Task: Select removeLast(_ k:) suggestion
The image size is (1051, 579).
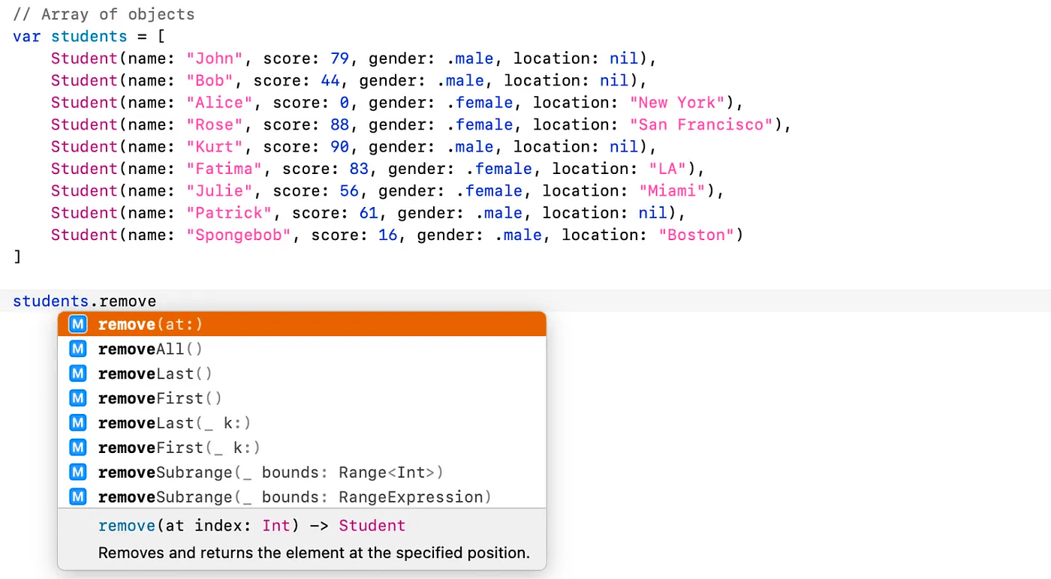Action: point(302,423)
